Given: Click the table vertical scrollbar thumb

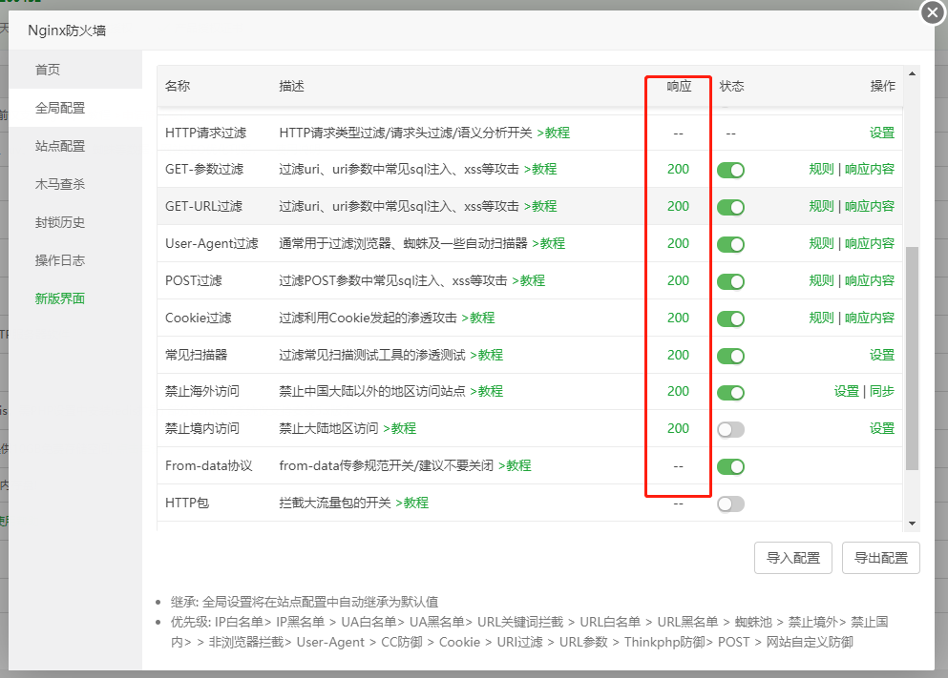Looking at the screenshot, I should [x=913, y=358].
